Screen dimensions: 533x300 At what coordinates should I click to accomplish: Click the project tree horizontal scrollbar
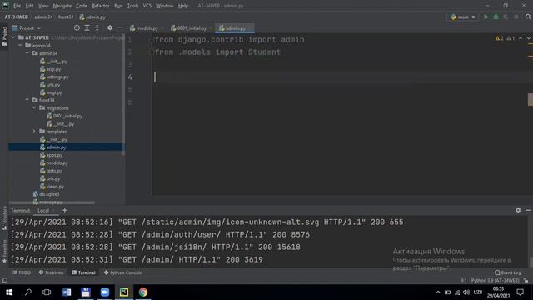click(52, 203)
